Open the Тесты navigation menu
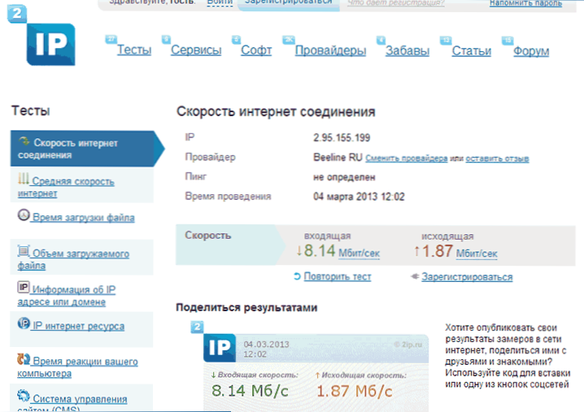Image resolution: width=584 pixels, height=412 pixels. [134, 50]
